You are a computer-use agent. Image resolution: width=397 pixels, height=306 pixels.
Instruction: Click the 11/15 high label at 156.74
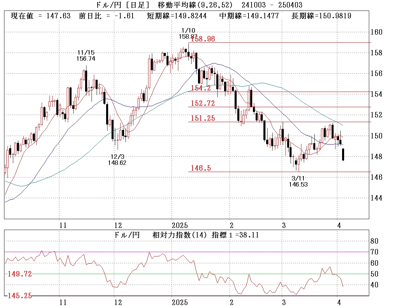pos(86,56)
